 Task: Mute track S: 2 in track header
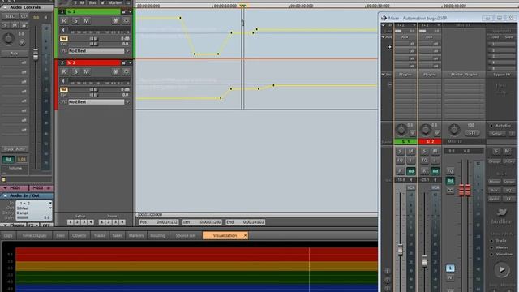coord(86,71)
